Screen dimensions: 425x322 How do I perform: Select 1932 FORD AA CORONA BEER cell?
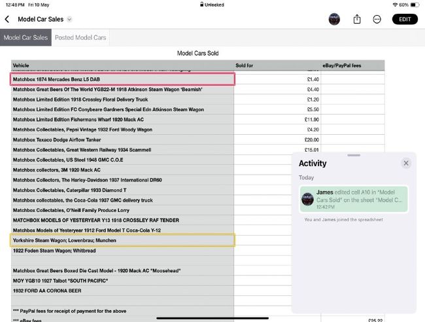point(122,291)
